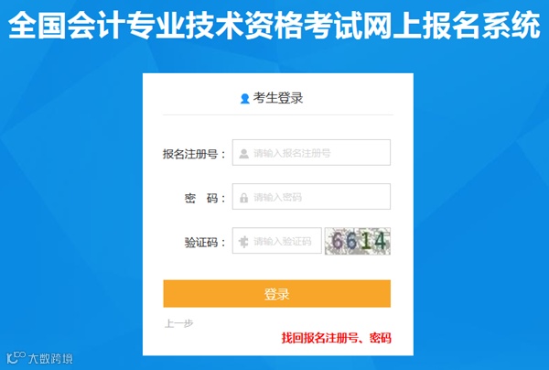Click the 验证码 field label
Viewport: 549px width, 370px height.
[x=201, y=242]
